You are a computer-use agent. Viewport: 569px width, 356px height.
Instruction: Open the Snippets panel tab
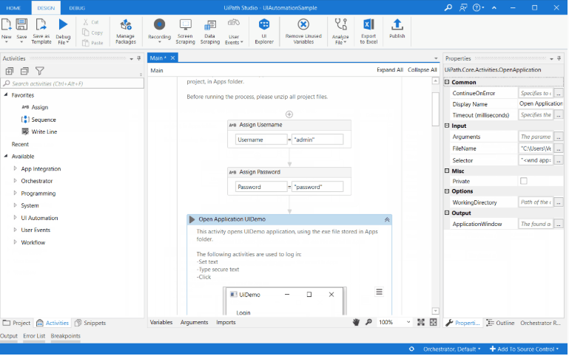[90, 323]
